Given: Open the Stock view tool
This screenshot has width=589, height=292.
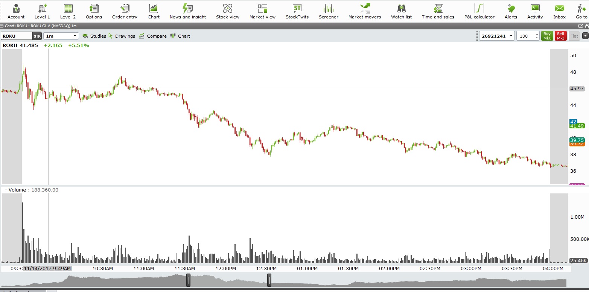Looking at the screenshot, I should [x=228, y=11].
